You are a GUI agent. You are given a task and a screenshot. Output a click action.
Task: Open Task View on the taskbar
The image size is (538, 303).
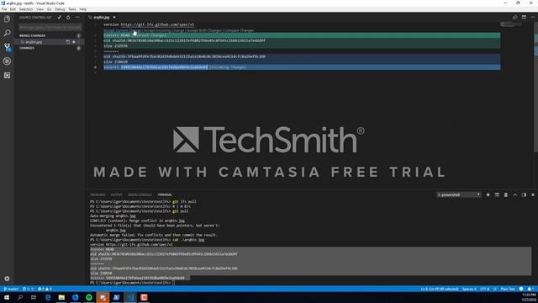coord(34,297)
